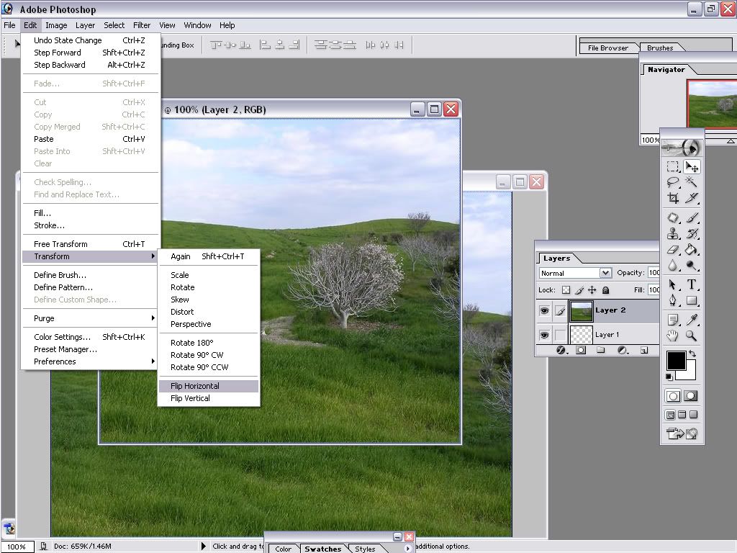Select the Magic Wand tool
The width and height of the screenshot is (737, 553).
coord(692,182)
